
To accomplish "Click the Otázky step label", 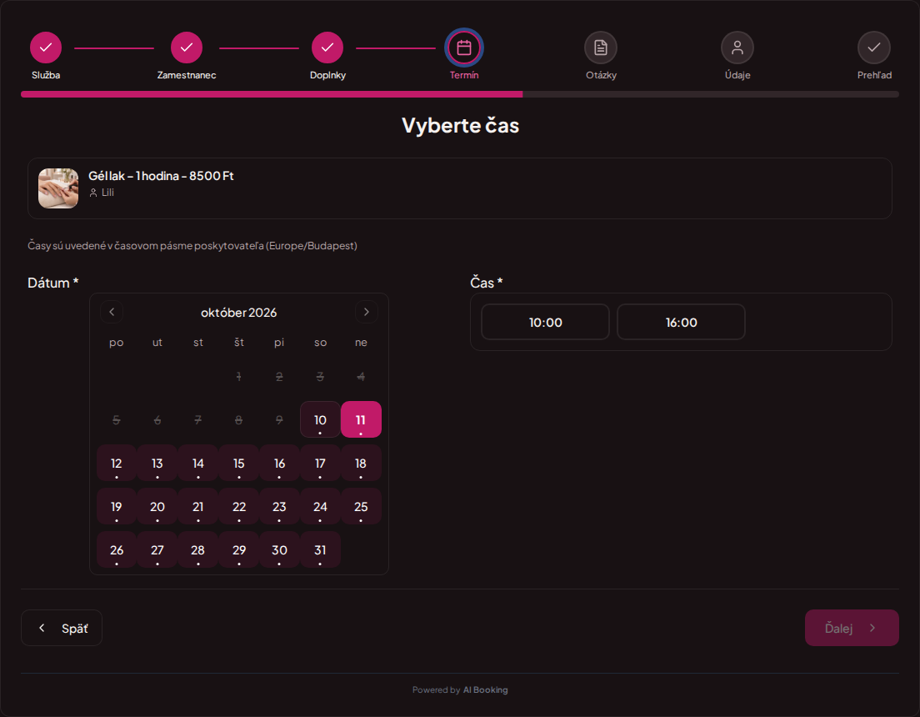I will point(601,75).
